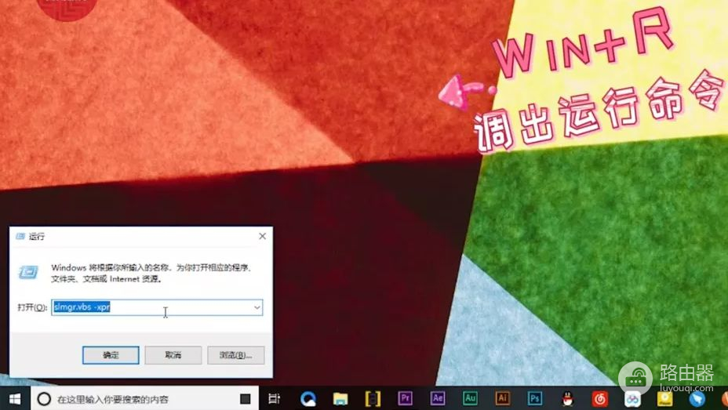
Task: Click the Cortana circle icon
Action: tap(44, 399)
